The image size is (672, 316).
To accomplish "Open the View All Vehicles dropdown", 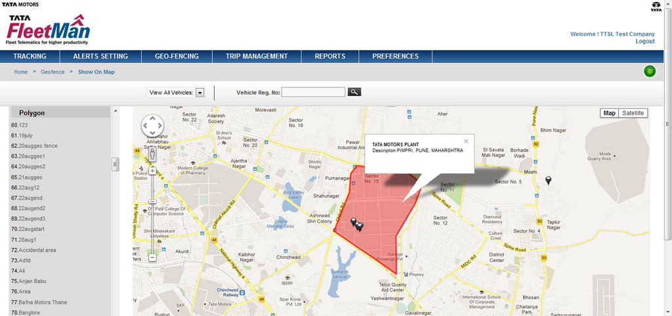I will click(x=199, y=93).
